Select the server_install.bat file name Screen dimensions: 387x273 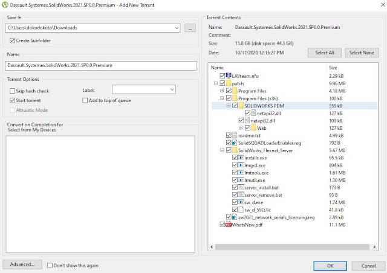(262, 187)
